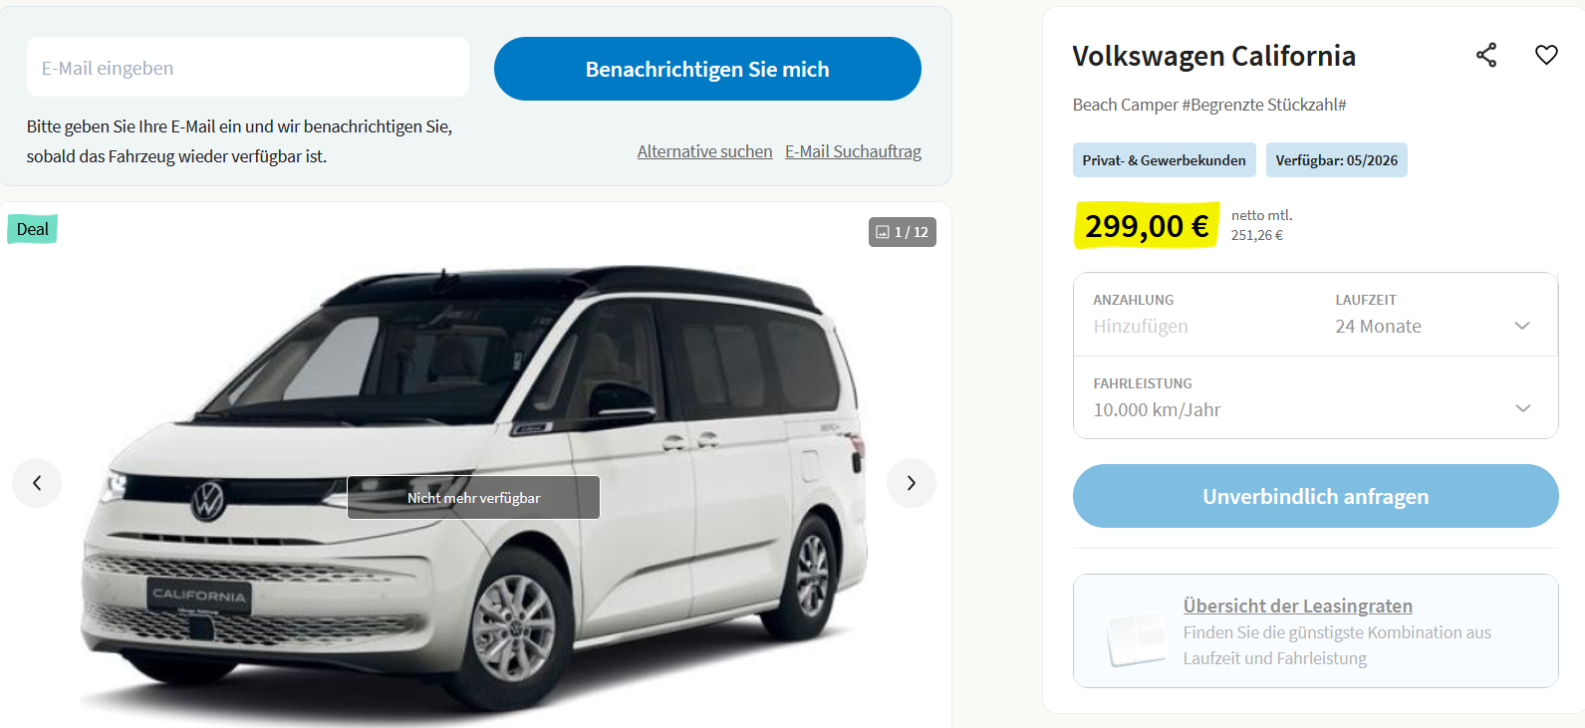The width and height of the screenshot is (1585, 728).
Task: Click the Verfügbar: 05/2026 tag
Action: [x=1336, y=160]
